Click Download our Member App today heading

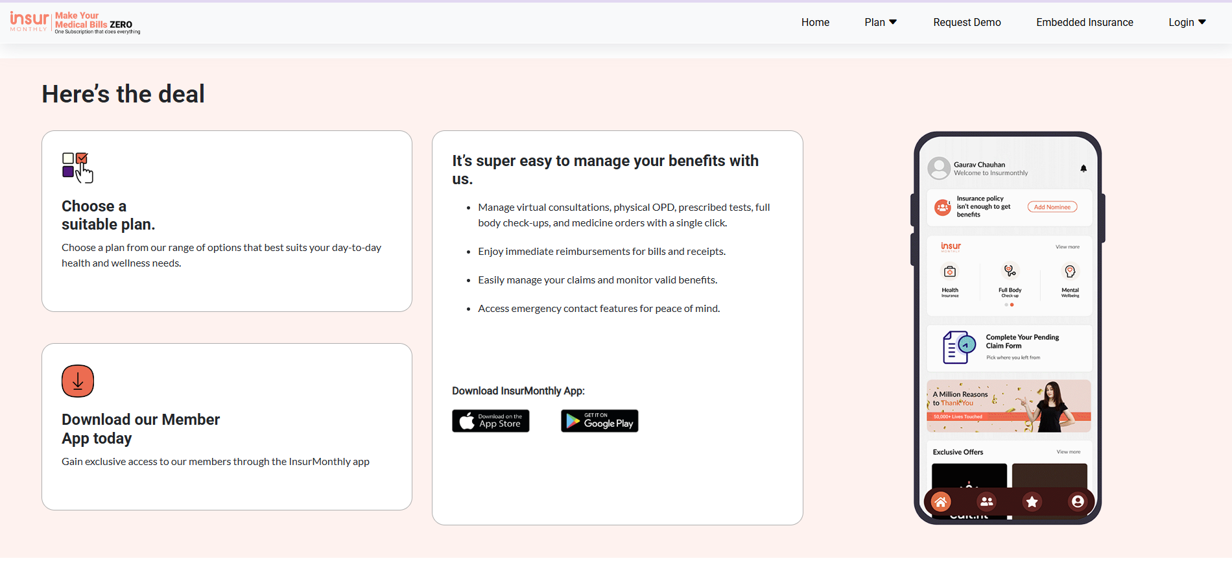point(141,429)
